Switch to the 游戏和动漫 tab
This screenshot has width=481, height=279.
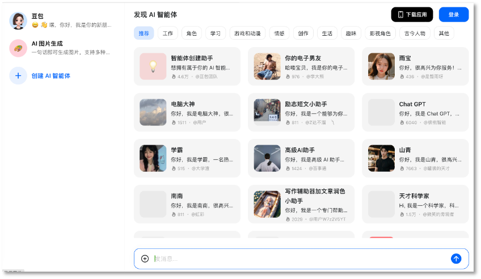click(248, 33)
